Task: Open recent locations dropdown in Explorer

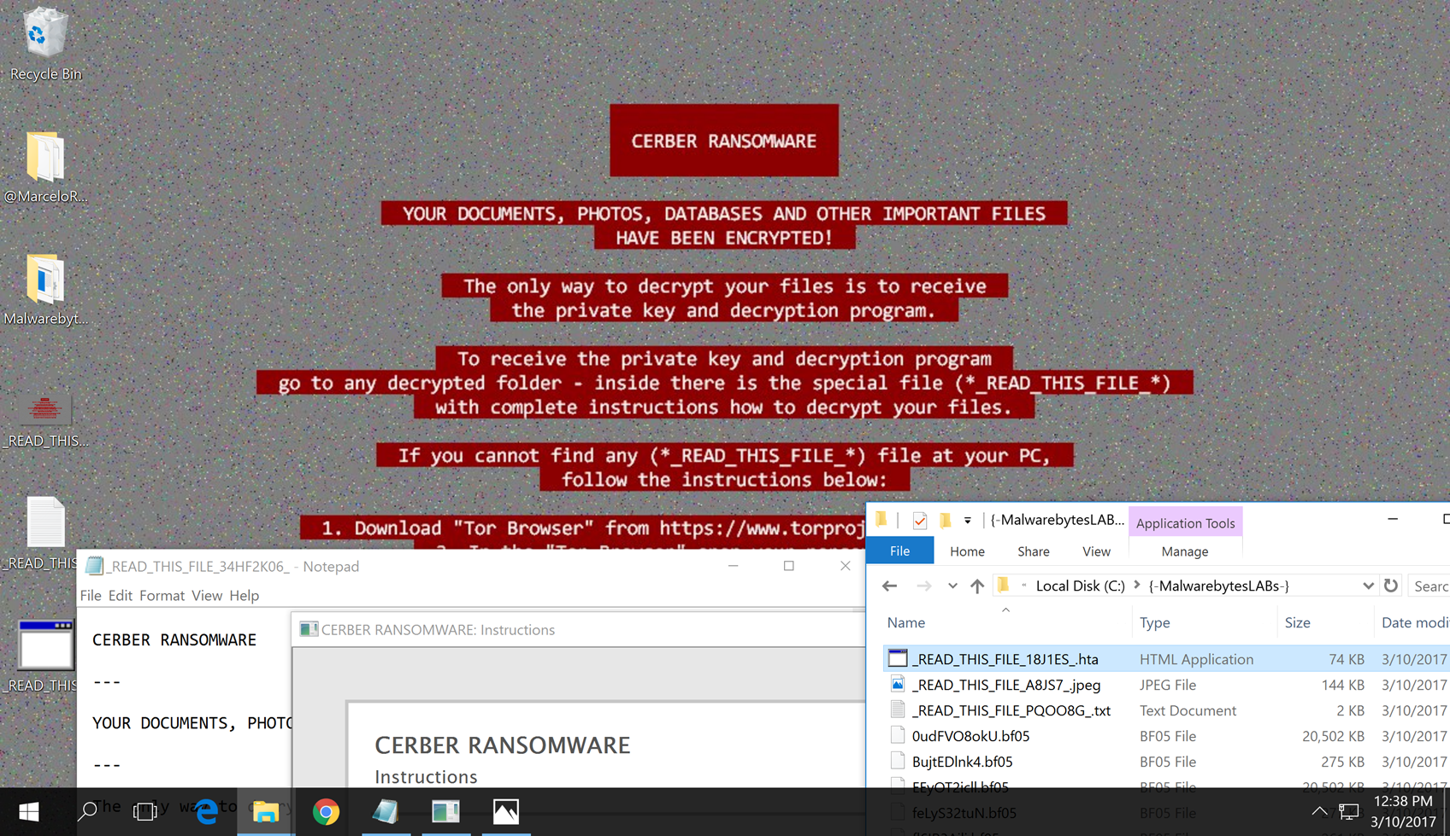Action: [x=952, y=586]
